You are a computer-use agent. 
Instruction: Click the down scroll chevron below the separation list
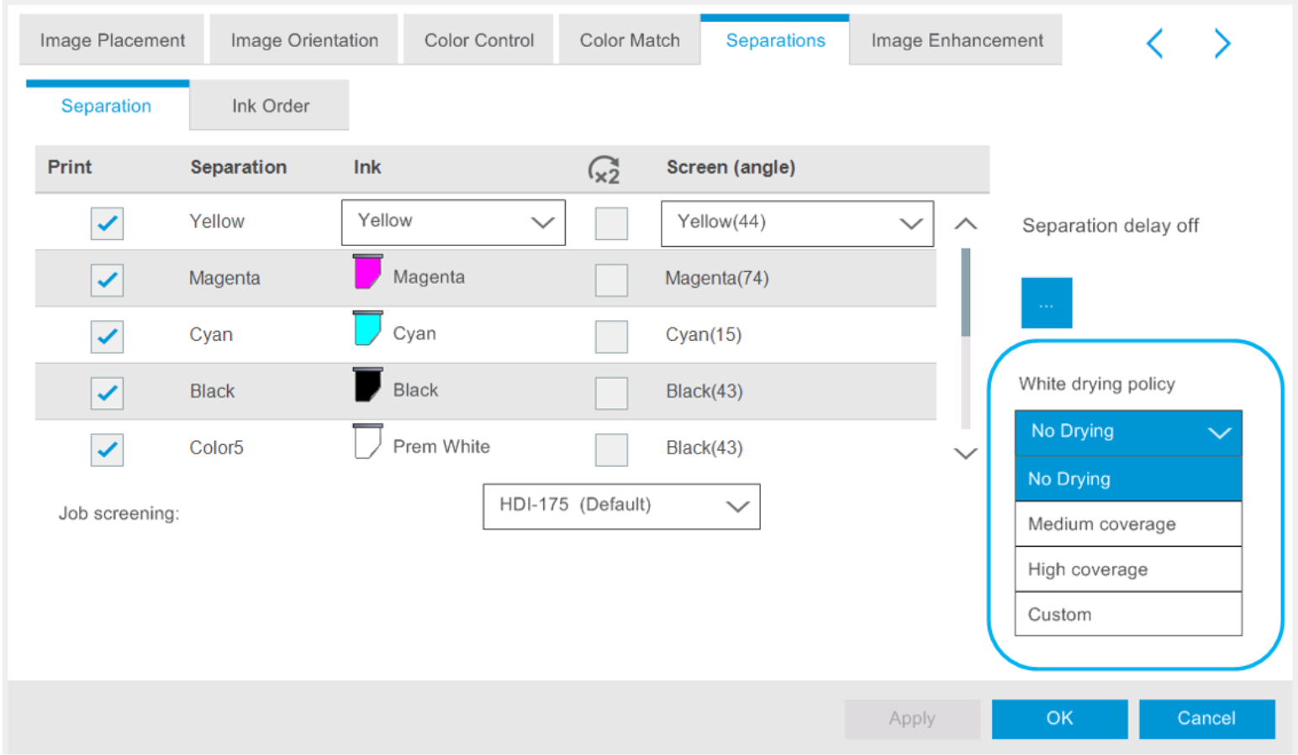(x=965, y=454)
